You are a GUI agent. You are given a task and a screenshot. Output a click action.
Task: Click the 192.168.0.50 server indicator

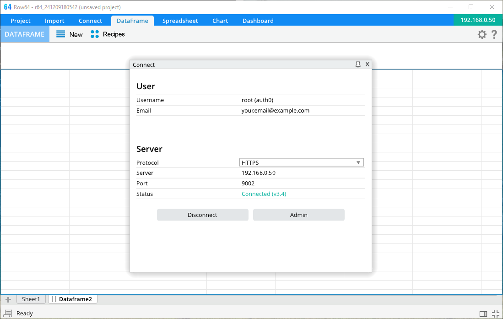click(x=478, y=20)
